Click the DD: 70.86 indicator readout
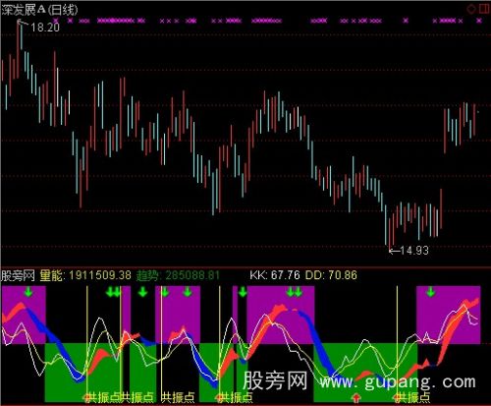The height and width of the screenshot is (406, 491). click(x=331, y=275)
